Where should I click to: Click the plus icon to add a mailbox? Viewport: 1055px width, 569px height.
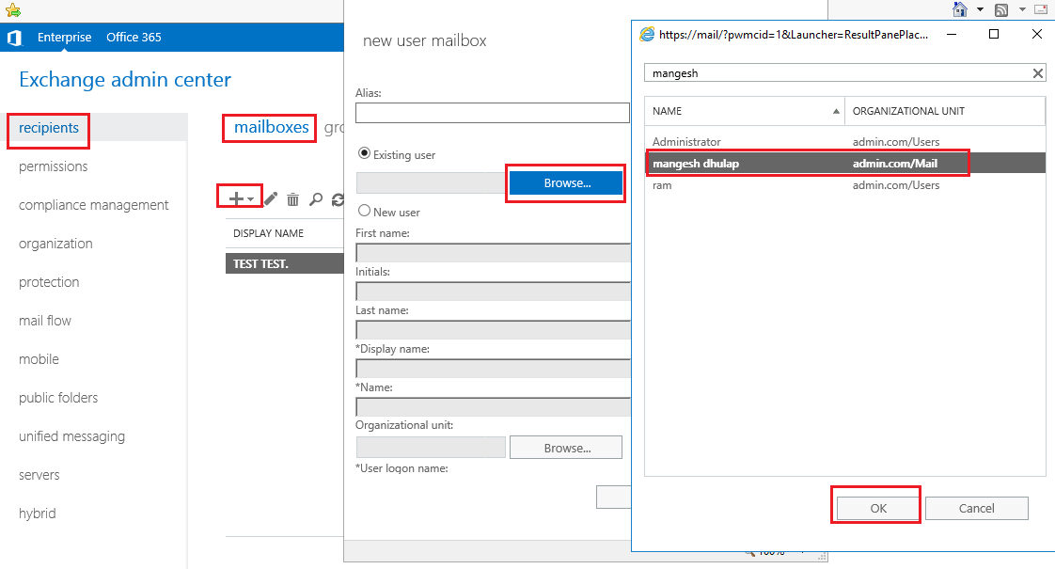(235, 198)
